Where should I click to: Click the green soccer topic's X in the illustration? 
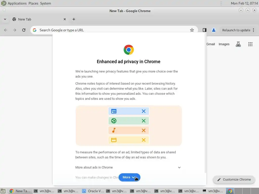144,121
